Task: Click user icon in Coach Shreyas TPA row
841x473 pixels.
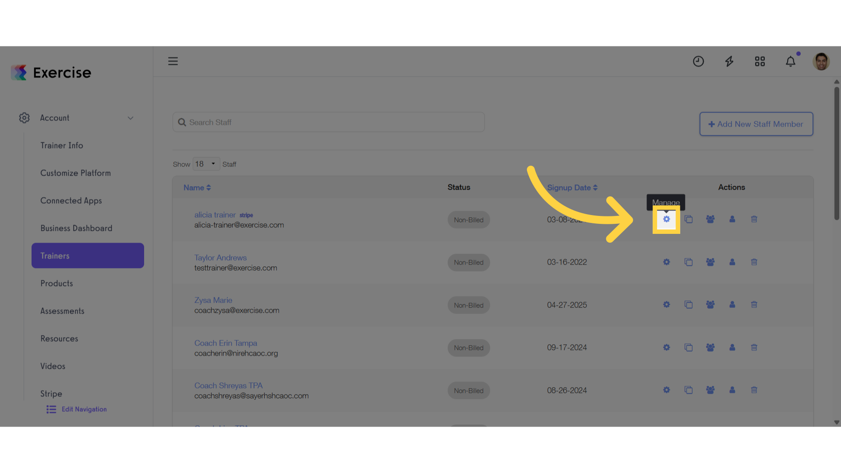Action: tap(732, 390)
